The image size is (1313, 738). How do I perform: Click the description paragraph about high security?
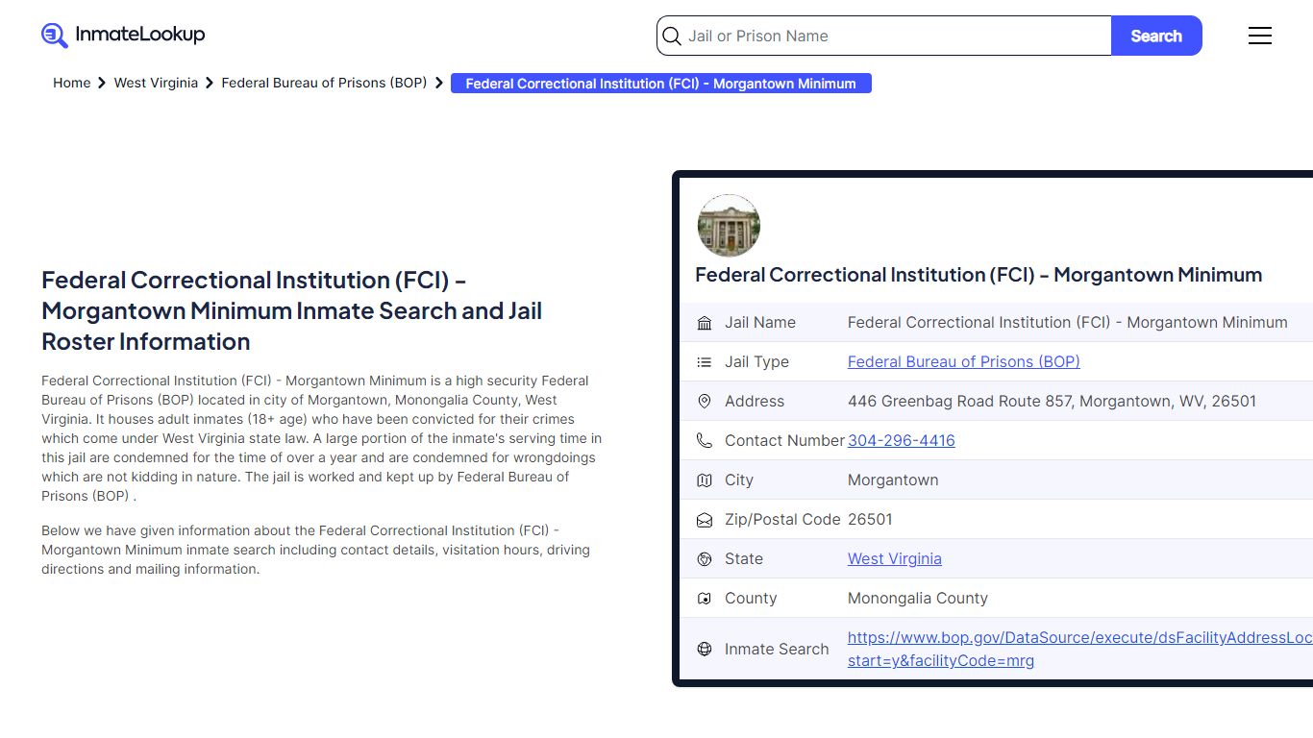(x=321, y=438)
